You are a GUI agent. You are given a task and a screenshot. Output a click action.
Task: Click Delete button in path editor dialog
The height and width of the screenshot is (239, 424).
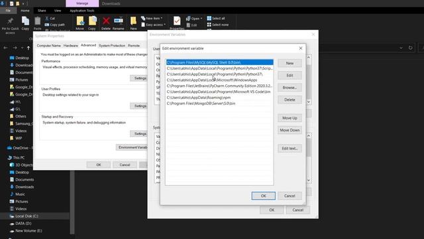click(290, 100)
